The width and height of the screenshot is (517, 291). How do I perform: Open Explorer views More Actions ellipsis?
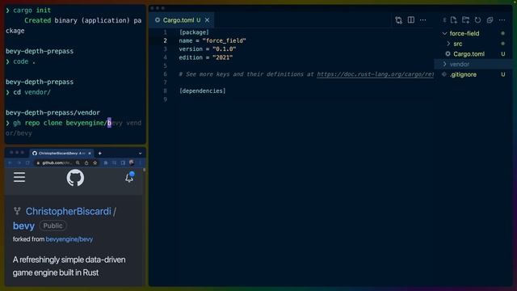point(502,20)
